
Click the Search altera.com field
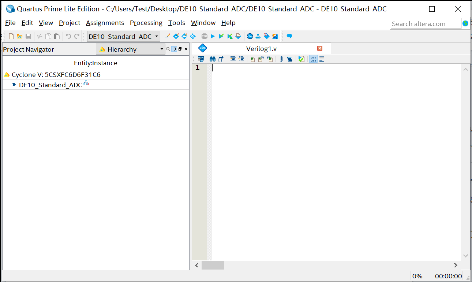tap(426, 23)
